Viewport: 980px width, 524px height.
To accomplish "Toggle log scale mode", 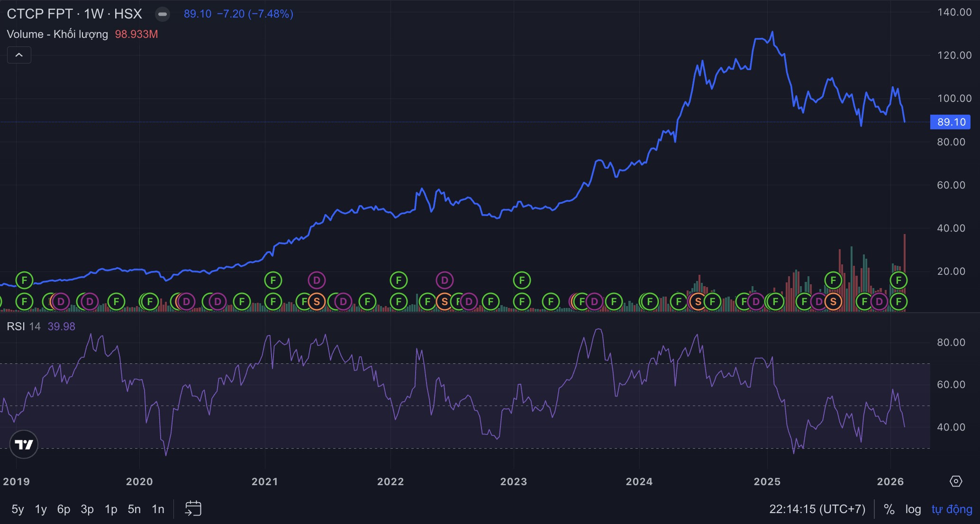I will tap(913, 509).
